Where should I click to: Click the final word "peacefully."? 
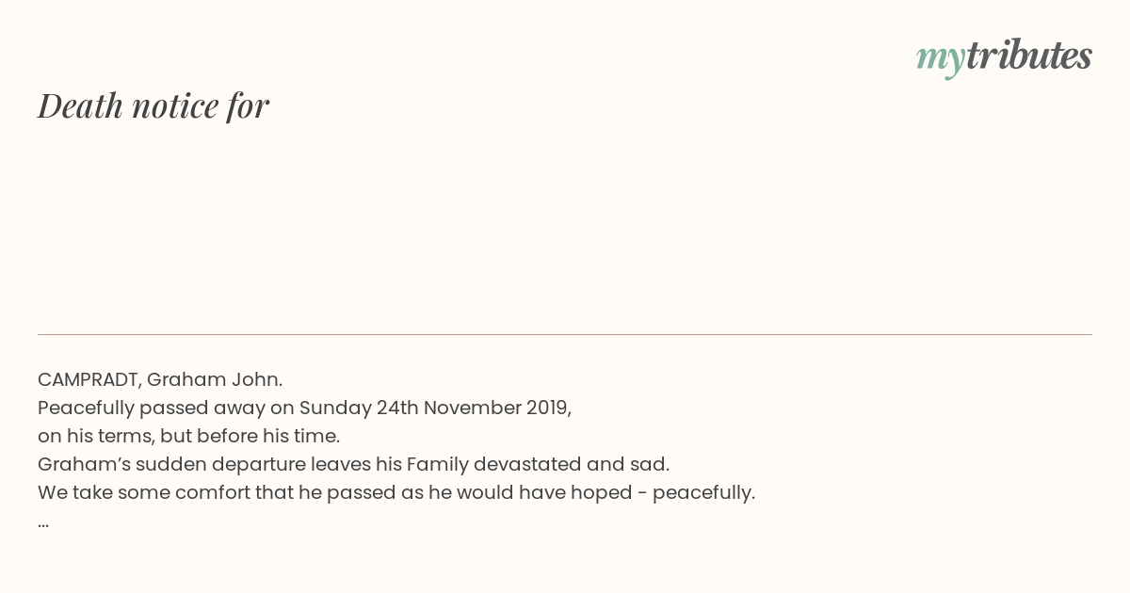(x=703, y=492)
